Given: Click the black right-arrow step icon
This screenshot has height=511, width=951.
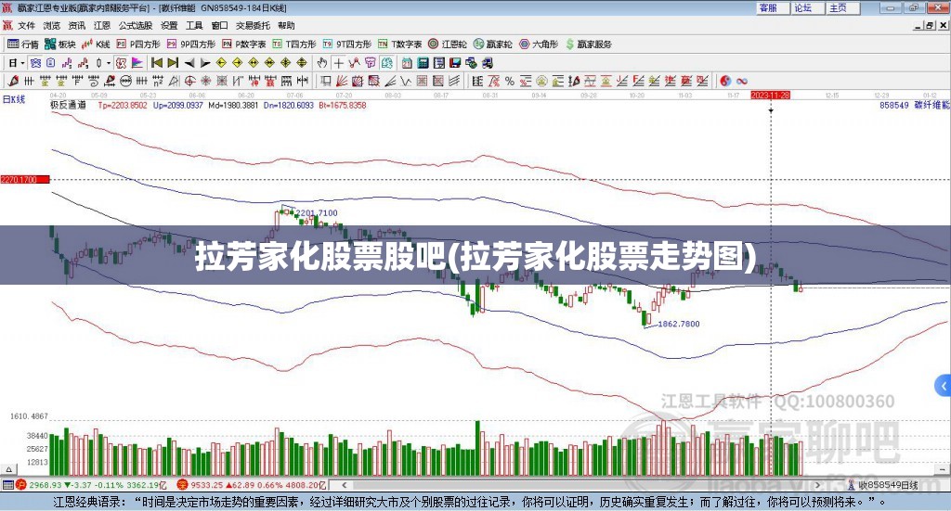Looking at the screenshot, I should pos(205,63).
